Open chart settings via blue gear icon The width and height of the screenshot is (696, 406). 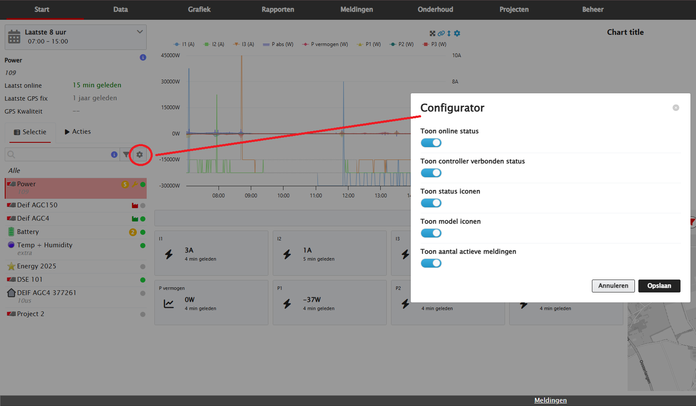457,34
